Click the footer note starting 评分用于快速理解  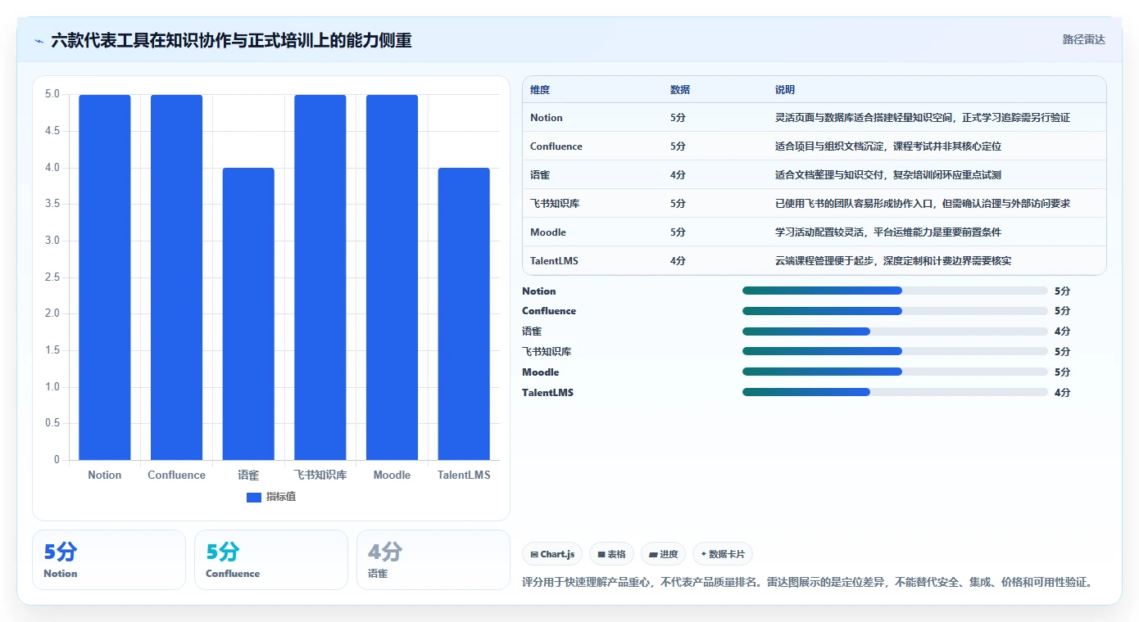click(x=809, y=583)
